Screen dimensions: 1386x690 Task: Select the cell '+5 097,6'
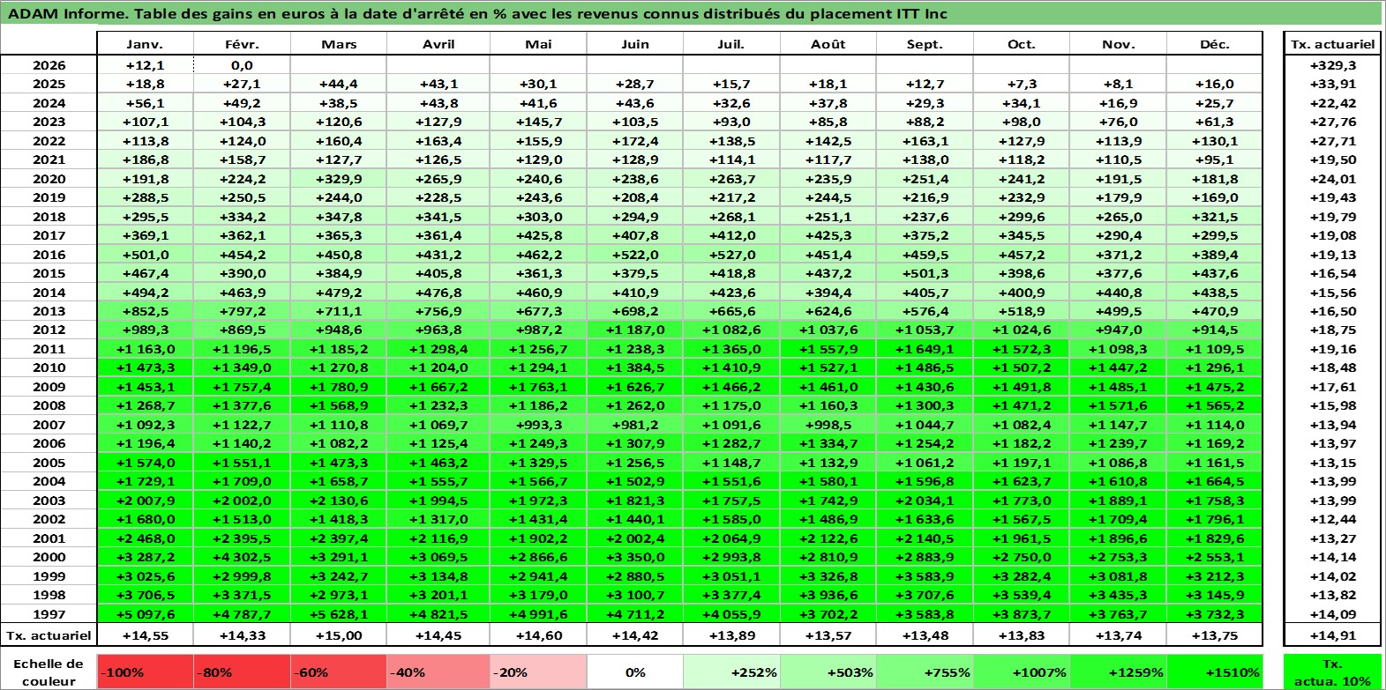(x=145, y=614)
